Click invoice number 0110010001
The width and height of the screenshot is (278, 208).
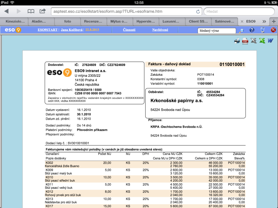coord(232,64)
